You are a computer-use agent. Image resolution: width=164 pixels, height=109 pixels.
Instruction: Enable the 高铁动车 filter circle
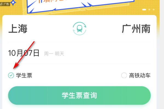point(124,75)
